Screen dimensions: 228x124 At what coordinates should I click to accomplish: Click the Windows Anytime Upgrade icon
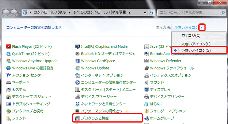[x=8, y=61]
